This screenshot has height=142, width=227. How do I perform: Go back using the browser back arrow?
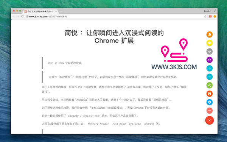[x=14, y=16]
